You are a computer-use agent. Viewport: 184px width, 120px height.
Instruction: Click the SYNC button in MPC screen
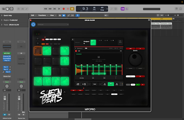coord(117,84)
